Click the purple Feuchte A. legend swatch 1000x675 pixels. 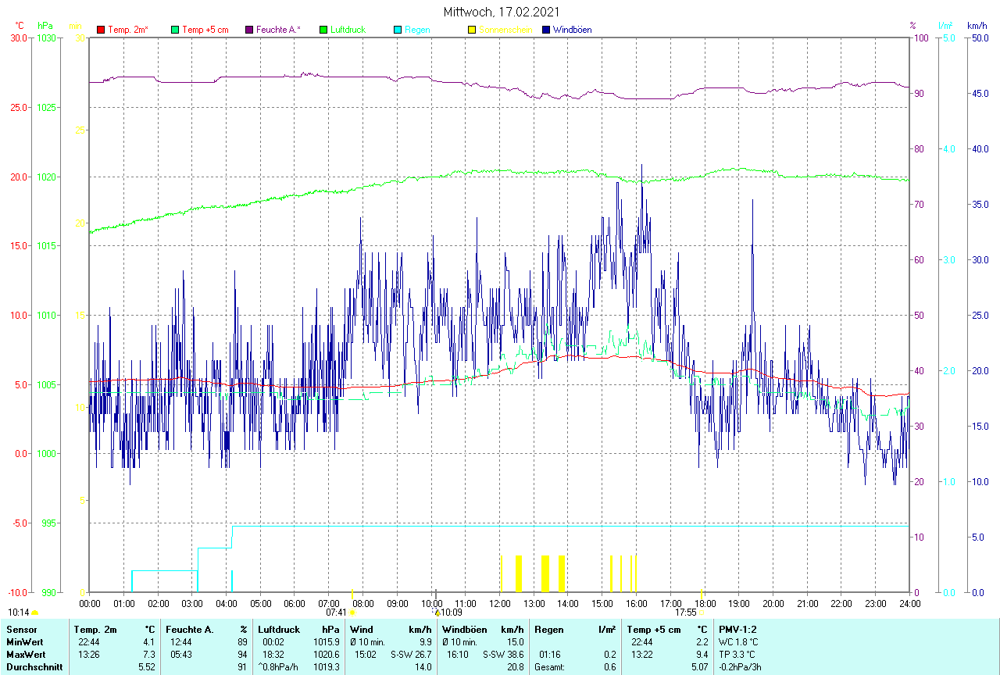tap(249, 30)
